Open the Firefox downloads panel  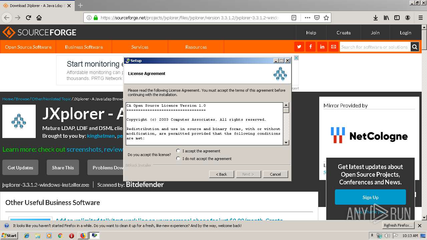[x=376, y=18]
